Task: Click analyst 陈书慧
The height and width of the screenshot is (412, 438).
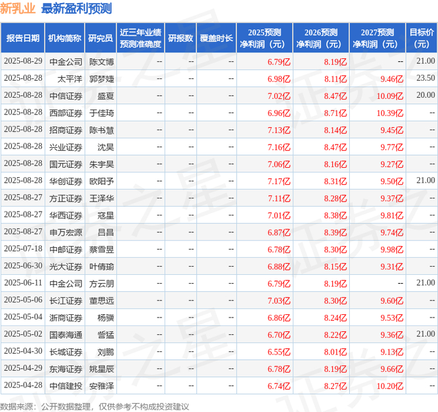Action: [101, 130]
